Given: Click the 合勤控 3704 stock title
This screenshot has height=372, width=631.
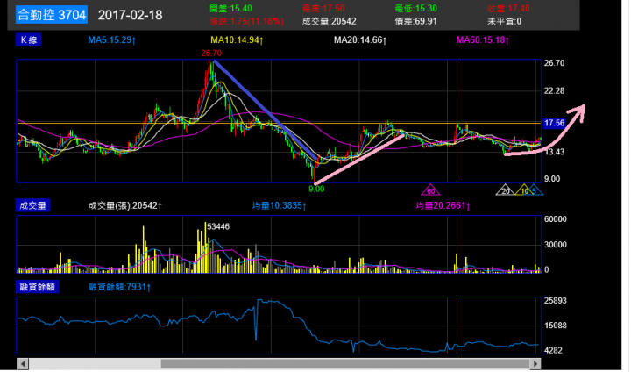Looking at the screenshot, I should click(x=52, y=15).
